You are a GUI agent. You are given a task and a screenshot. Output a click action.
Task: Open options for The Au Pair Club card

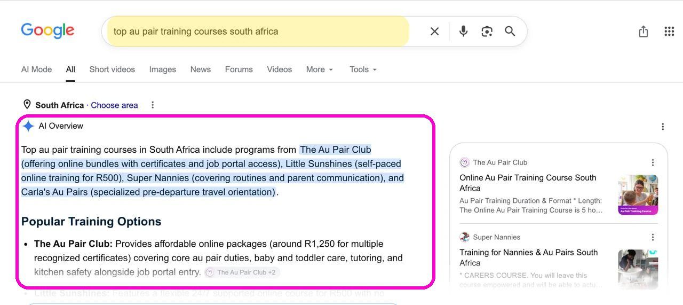653,162
